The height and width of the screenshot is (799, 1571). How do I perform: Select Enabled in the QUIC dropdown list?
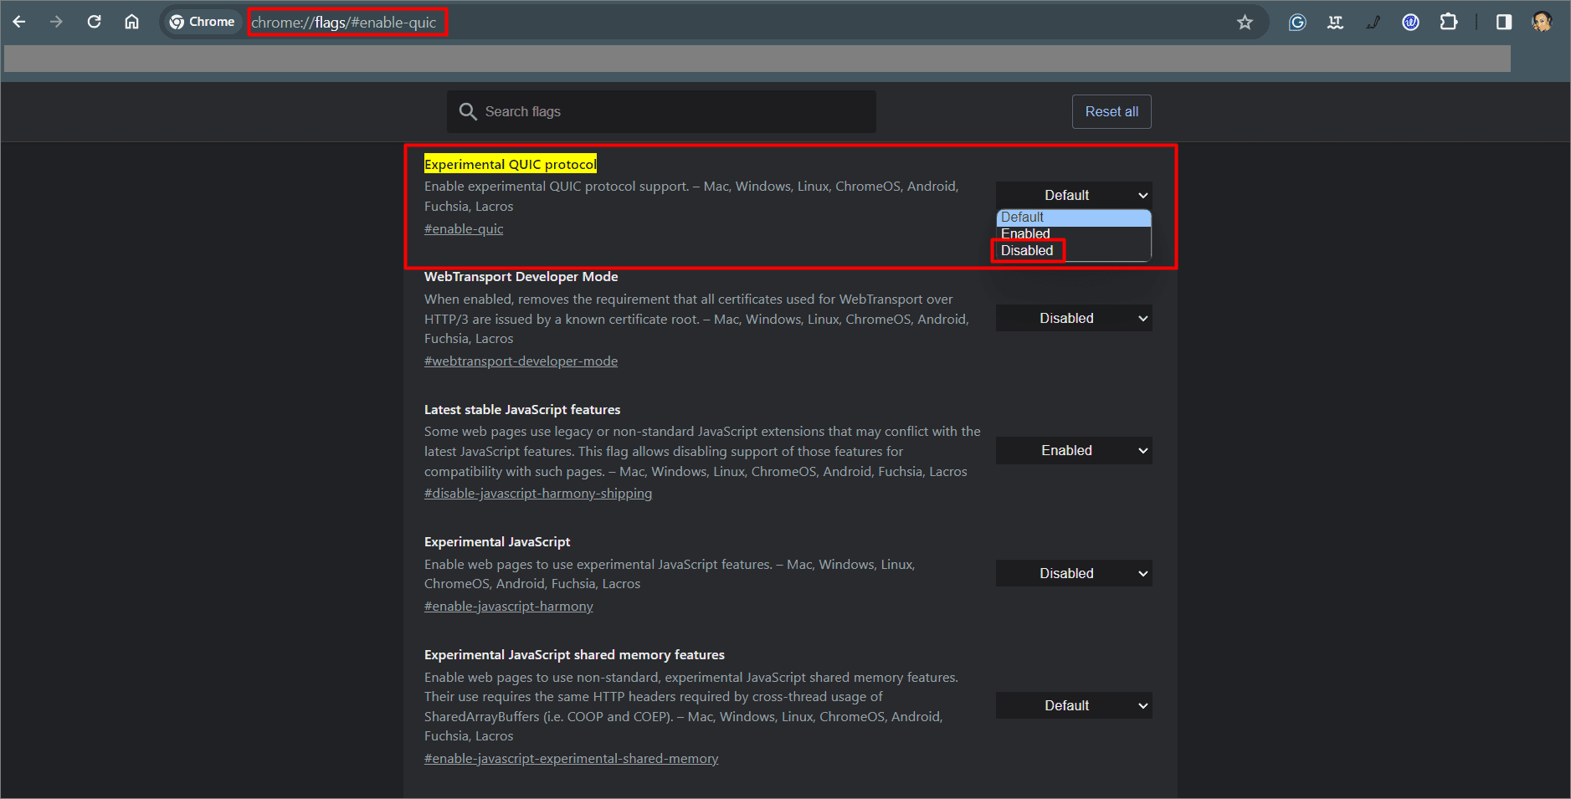click(x=1074, y=234)
